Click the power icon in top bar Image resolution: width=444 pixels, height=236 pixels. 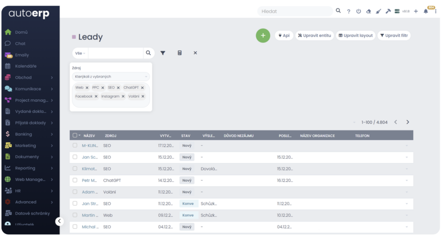[359, 11]
